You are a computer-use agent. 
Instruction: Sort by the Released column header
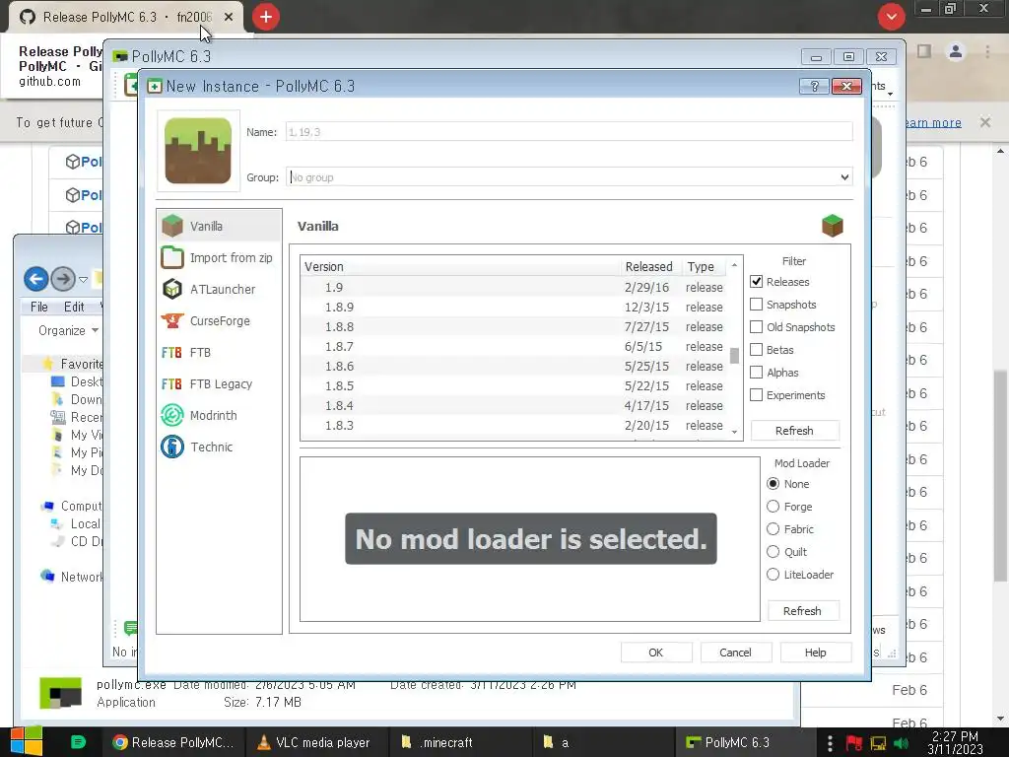tap(648, 266)
